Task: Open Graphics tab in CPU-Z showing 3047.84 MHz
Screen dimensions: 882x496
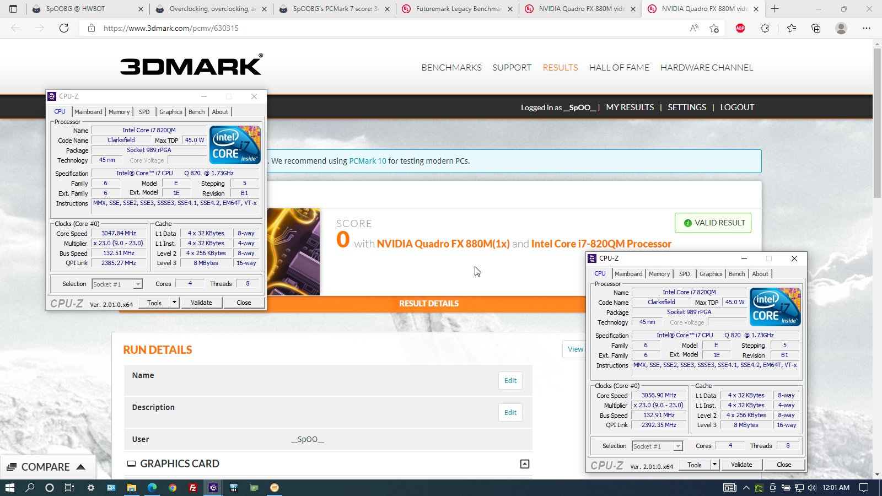Action: tap(170, 112)
